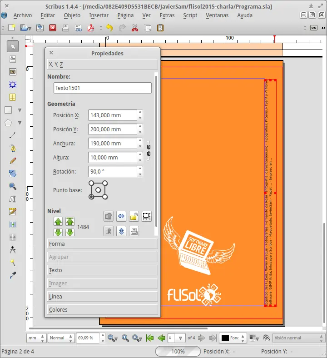Expand the Colores section
This screenshot has width=327, height=358.
(103, 309)
